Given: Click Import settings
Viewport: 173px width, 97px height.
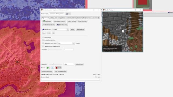Looking at the screenshot, I should click(82, 21).
